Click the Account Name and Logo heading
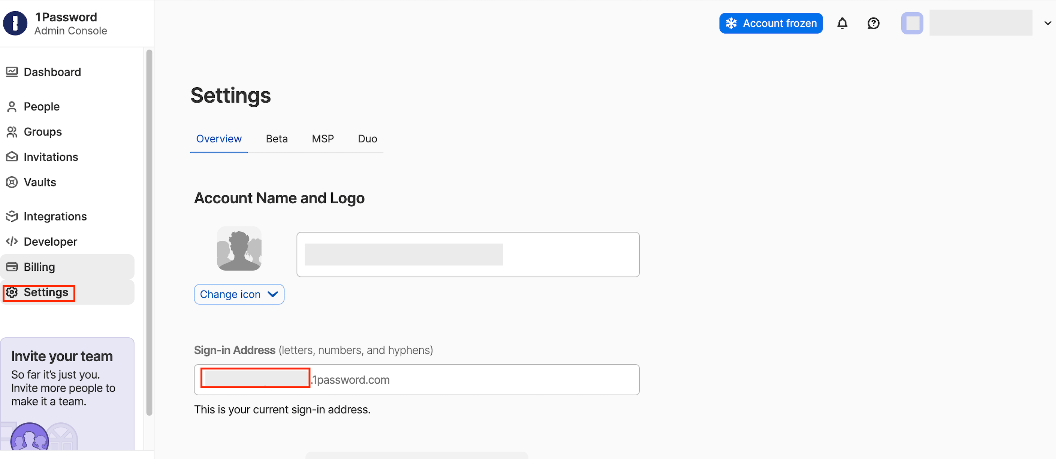 point(279,198)
